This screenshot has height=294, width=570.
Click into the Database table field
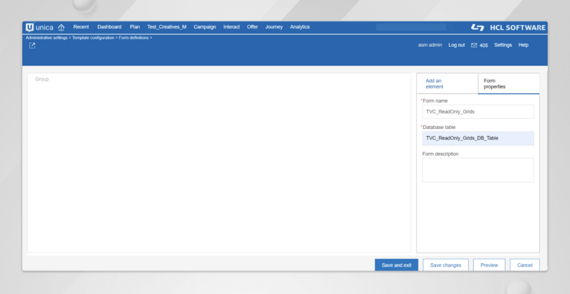click(478, 138)
